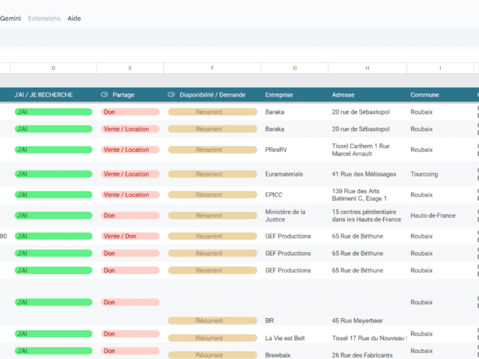Open the Aide menu
This screenshot has width=479, height=359.
point(74,18)
